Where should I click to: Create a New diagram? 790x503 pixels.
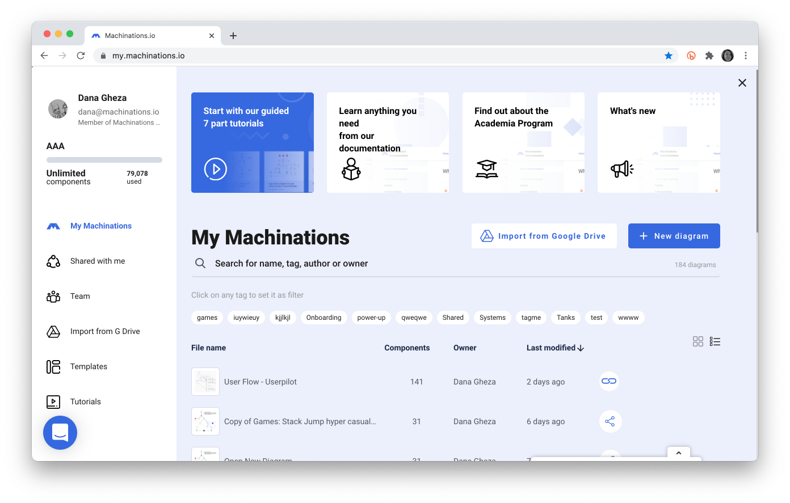coord(674,236)
